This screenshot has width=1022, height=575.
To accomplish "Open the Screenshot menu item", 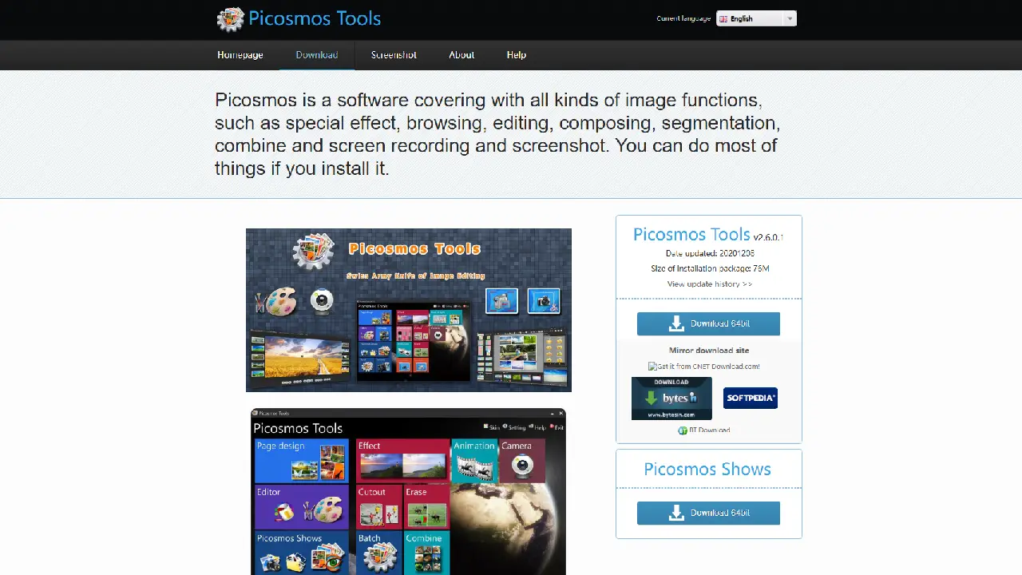I will coord(394,55).
